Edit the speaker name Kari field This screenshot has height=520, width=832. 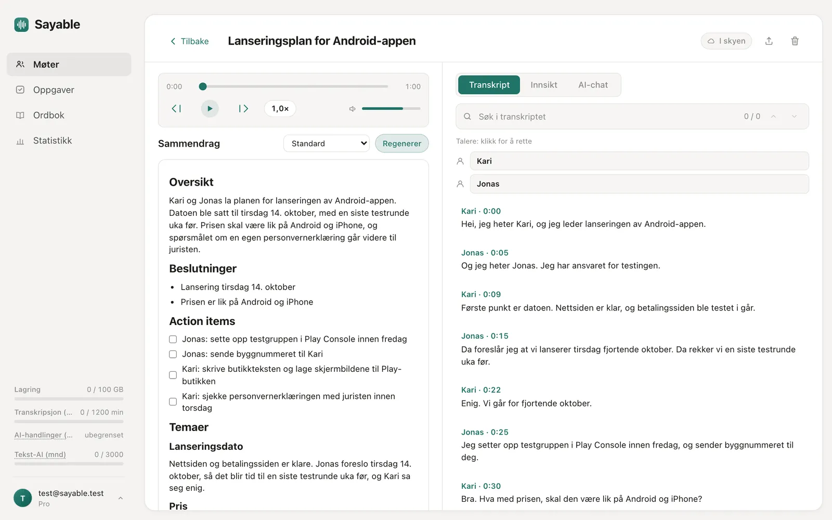pyautogui.click(x=640, y=161)
